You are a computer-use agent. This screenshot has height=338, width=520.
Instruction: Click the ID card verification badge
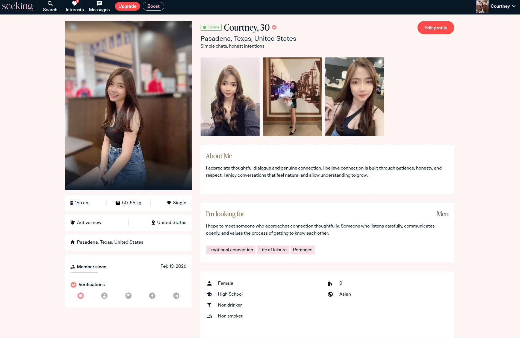[128, 296]
